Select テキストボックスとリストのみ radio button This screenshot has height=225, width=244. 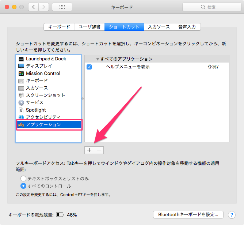23,179
